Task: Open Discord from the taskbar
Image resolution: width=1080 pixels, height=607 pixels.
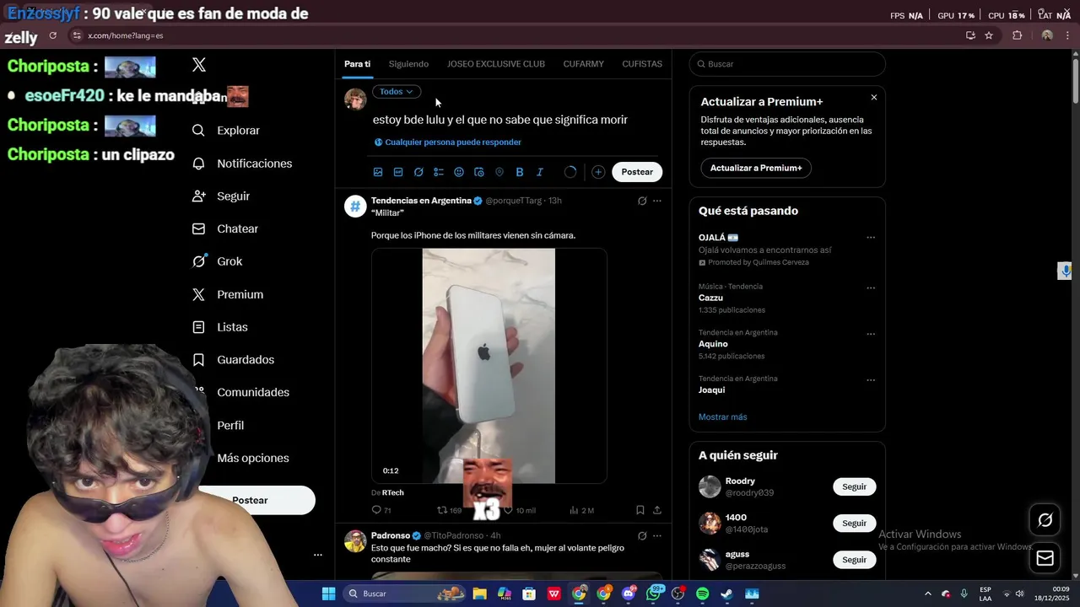Action: [x=628, y=594]
